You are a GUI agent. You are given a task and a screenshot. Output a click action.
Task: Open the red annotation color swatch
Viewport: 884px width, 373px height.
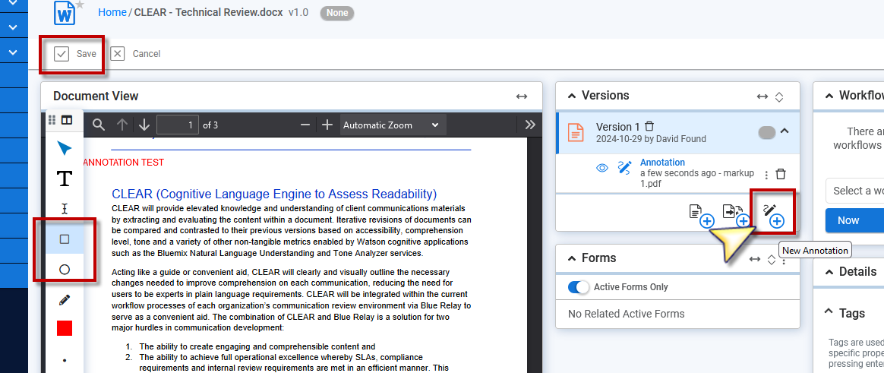click(65, 328)
